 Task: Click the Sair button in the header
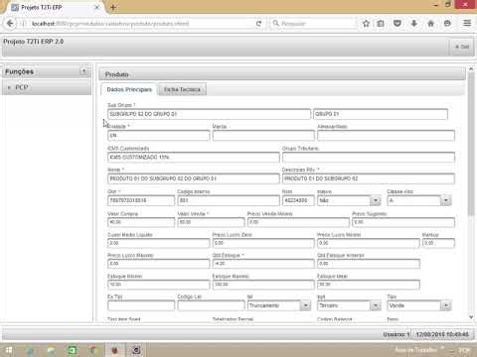click(x=462, y=47)
